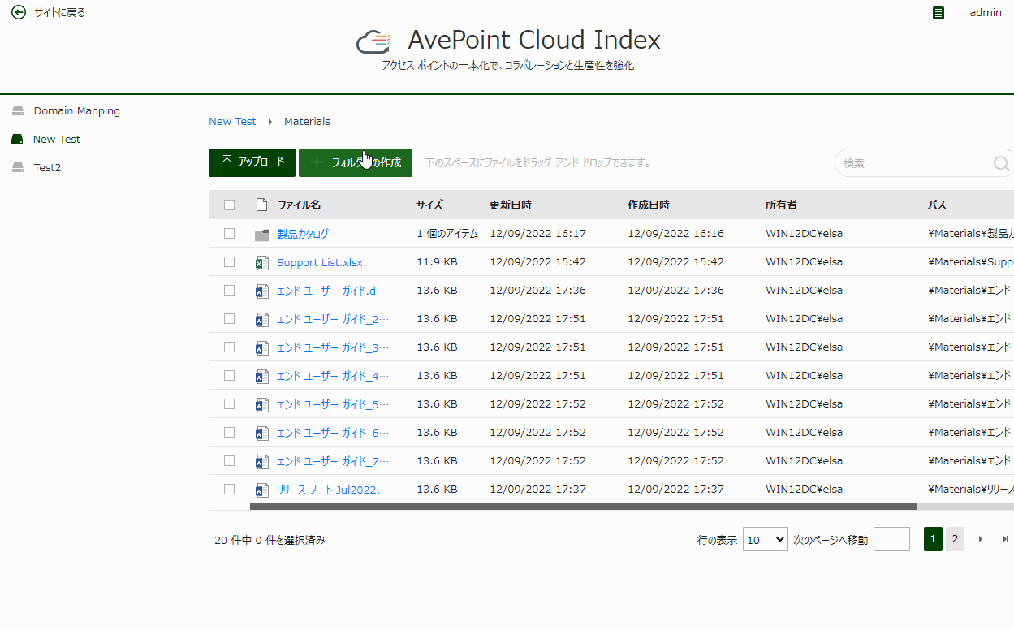Click the drive icon next to Test2
1014x630 pixels.
[x=18, y=167]
